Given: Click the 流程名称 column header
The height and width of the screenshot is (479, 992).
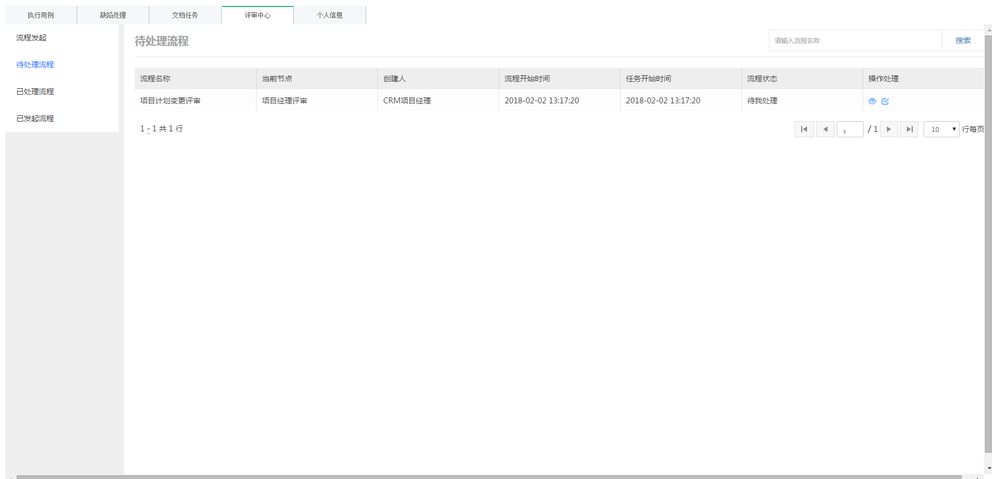Looking at the screenshot, I should click(x=155, y=79).
